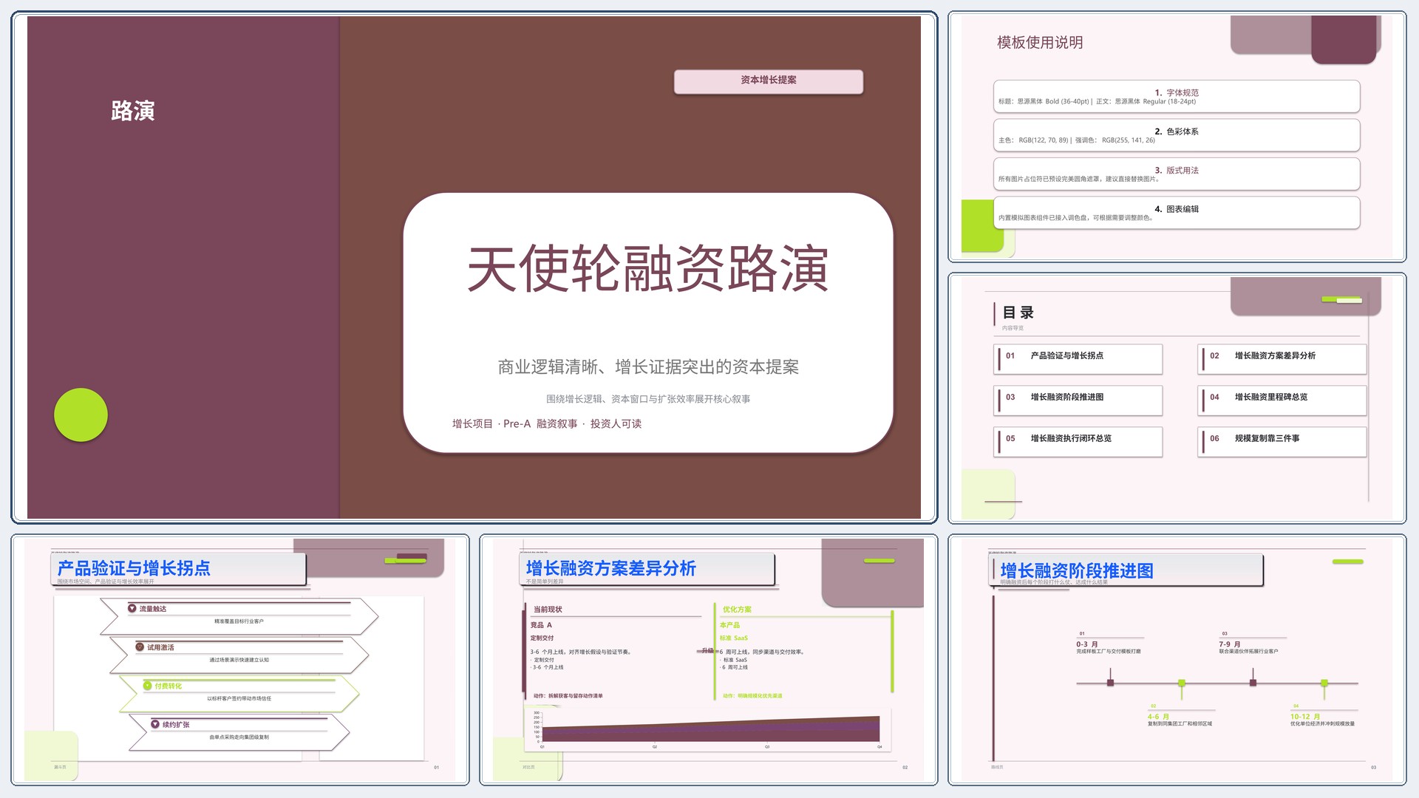1419x798 pixels.
Task: Click contents entry 03 增长融资阶段推进图
Action: [x=1078, y=400]
